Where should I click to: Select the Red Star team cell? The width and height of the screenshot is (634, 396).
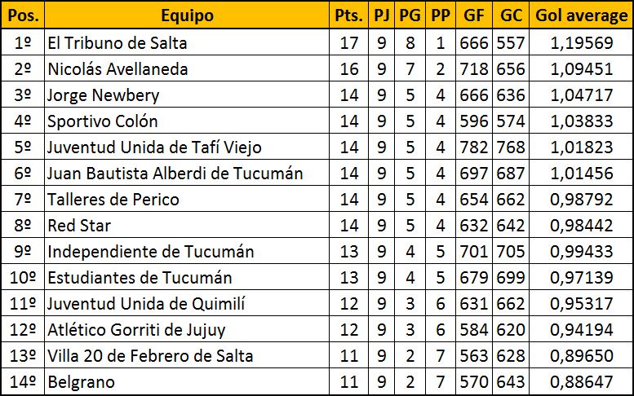[x=79, y=225]
